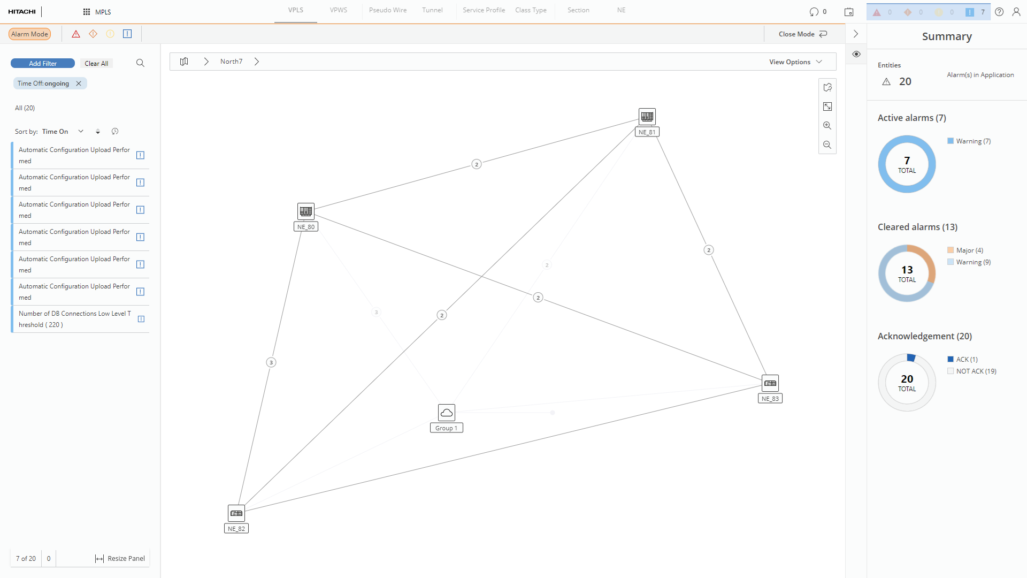This screenshot has height=578, width=1027.
Task: Toggle eye visibility icon beside summary
Action: [856, 54]
